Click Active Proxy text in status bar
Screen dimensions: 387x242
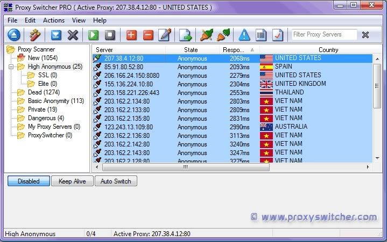(152, 233)
